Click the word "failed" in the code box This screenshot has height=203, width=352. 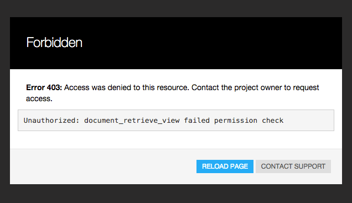(197, 121)
